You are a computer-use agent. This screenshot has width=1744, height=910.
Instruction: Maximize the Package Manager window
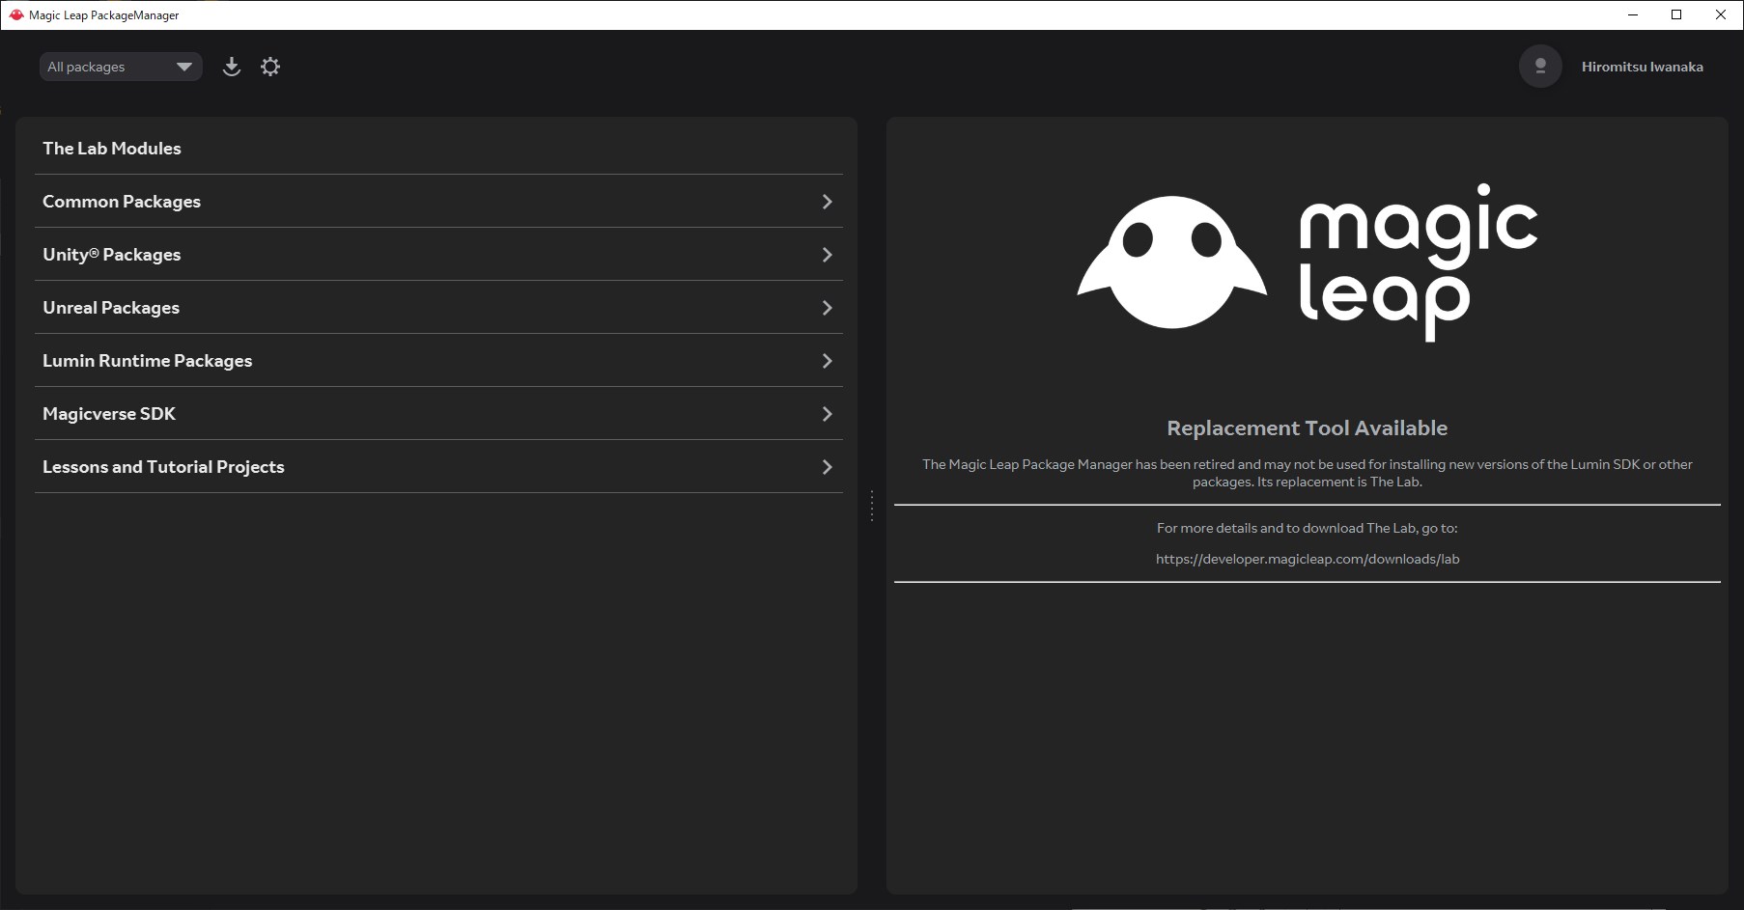(x=1676, y=14)
